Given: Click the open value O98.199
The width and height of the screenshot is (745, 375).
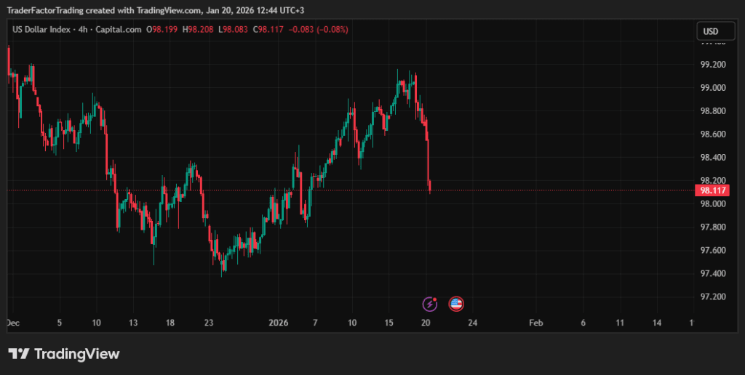Looking at the screenshot, I should tap(162, 30).
